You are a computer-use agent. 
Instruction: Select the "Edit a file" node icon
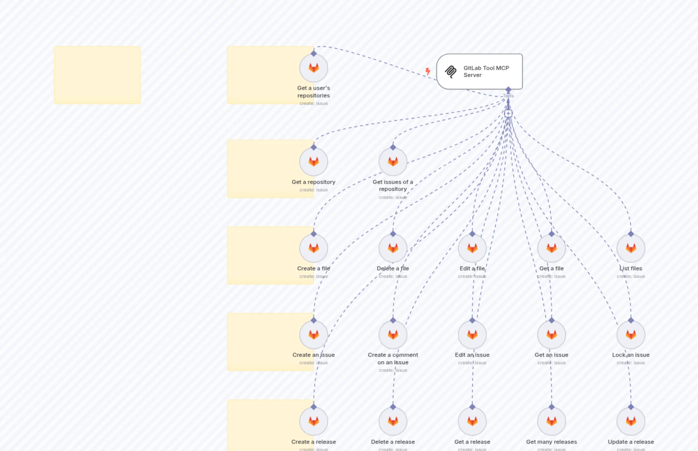(x=472, y=248)
